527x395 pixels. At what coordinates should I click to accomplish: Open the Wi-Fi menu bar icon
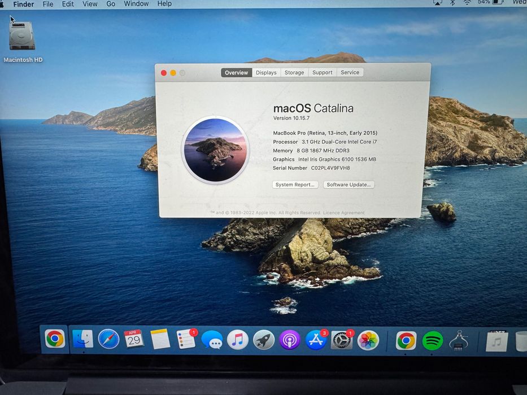pyautogui.click(x=467, y=3)
